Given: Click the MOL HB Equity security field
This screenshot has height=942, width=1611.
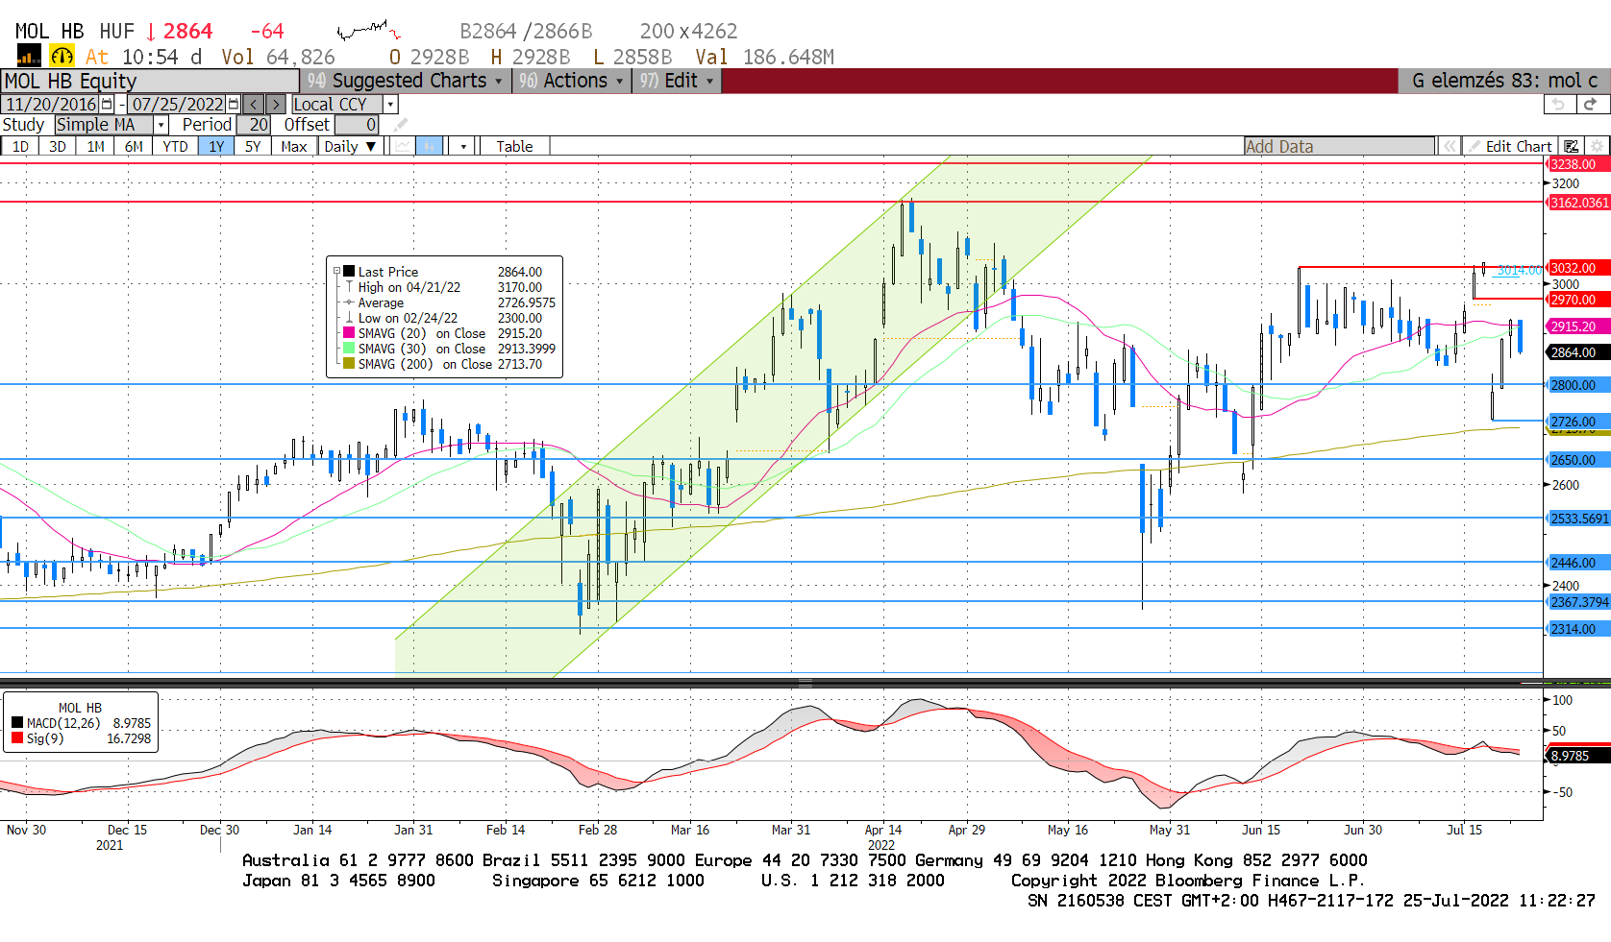Looking at the screenshot, I should coord(150,81).
